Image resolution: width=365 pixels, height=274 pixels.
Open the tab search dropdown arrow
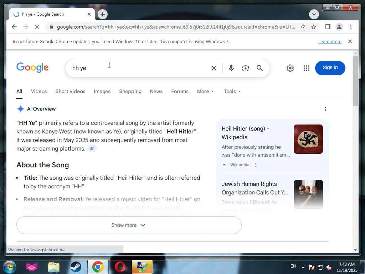click(314, 14)
